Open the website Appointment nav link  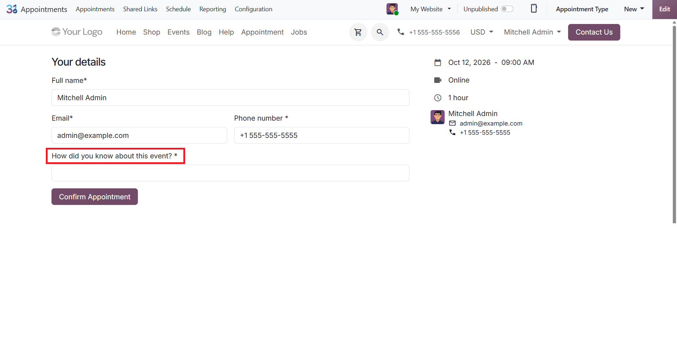point(262,32)
